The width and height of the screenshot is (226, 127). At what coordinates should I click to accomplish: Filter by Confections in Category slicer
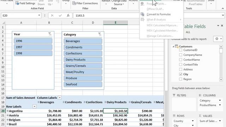(x=83, y=53)
